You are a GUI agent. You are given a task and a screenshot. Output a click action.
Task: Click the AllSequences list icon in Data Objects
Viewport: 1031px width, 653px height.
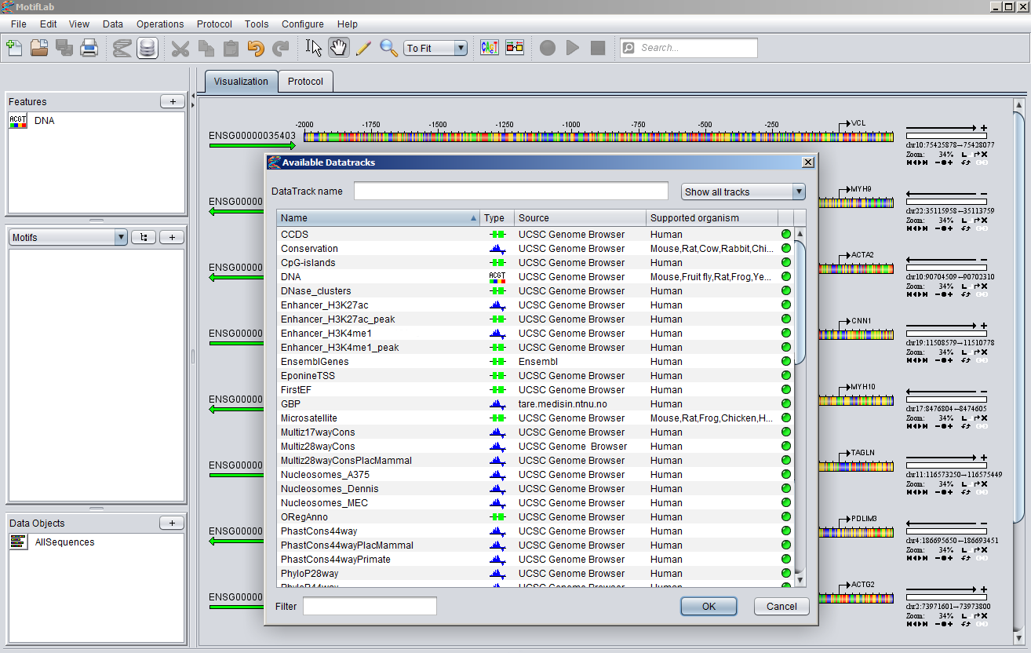18,542
